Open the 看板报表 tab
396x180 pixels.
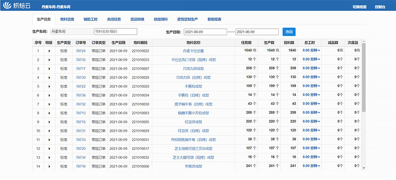[x=214, y=19]
